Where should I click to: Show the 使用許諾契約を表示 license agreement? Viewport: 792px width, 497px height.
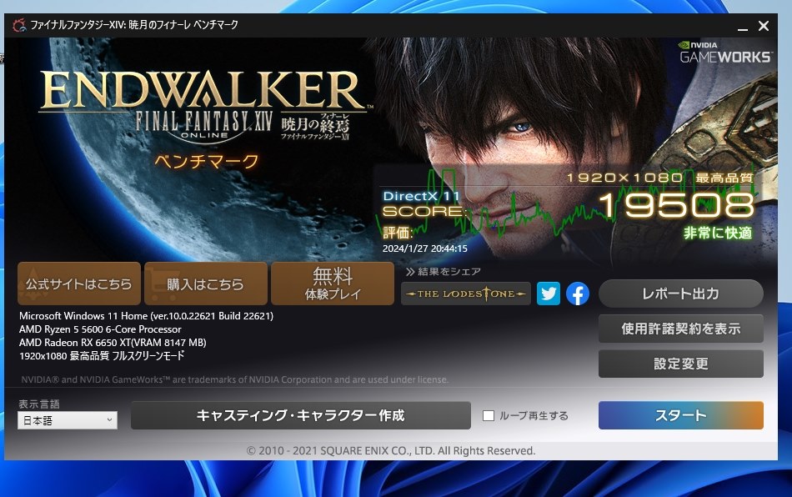681,329
